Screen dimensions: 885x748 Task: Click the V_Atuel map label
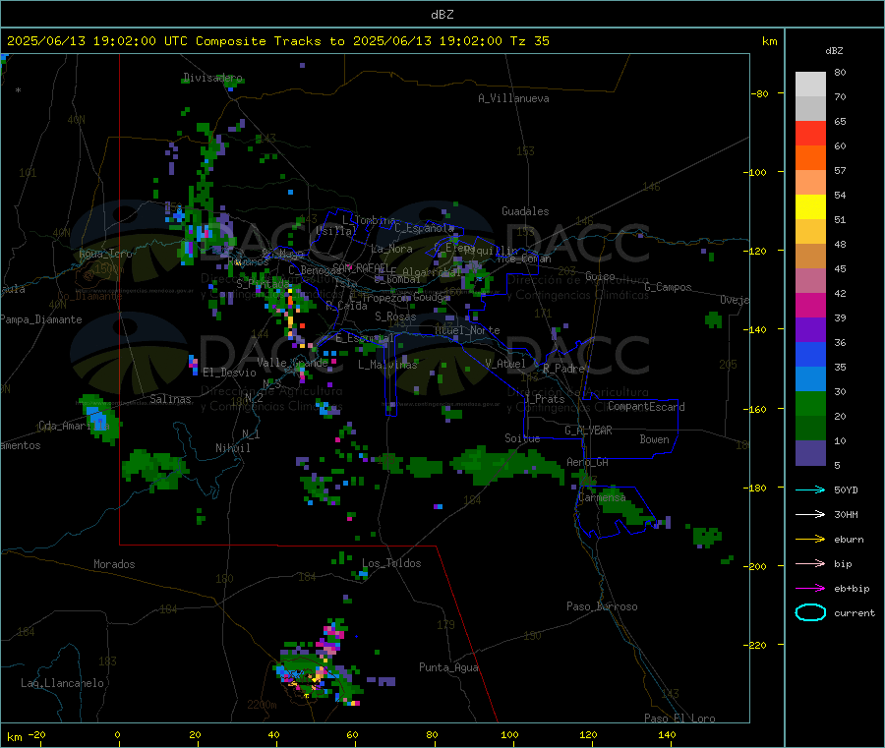505,364
